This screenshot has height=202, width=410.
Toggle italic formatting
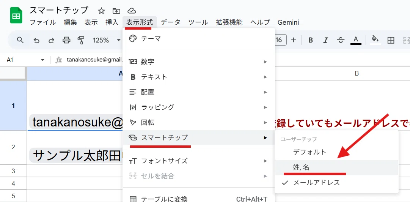pyautogui.click(x=325, y=40)
